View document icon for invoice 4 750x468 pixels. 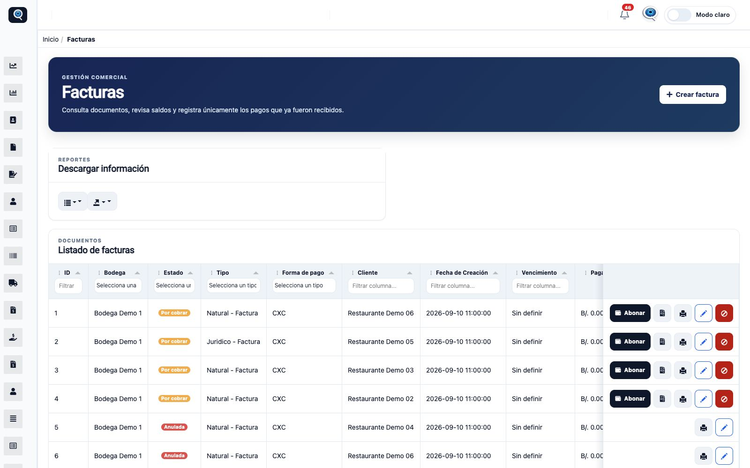[x=662, y=399]
